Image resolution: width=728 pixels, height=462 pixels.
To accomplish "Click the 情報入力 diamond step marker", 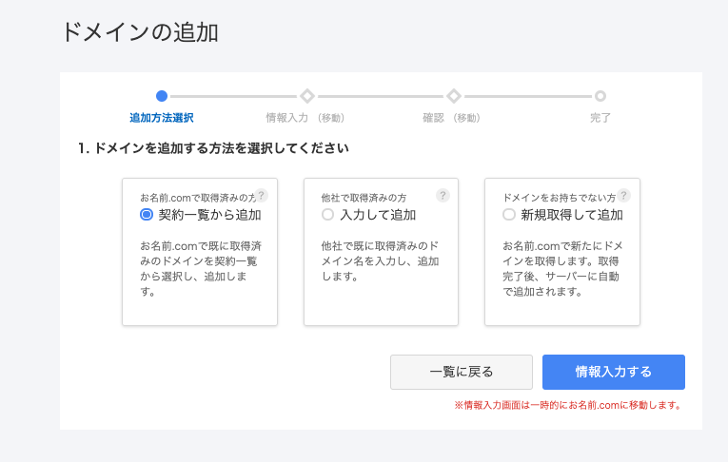I will click(306, 96).
